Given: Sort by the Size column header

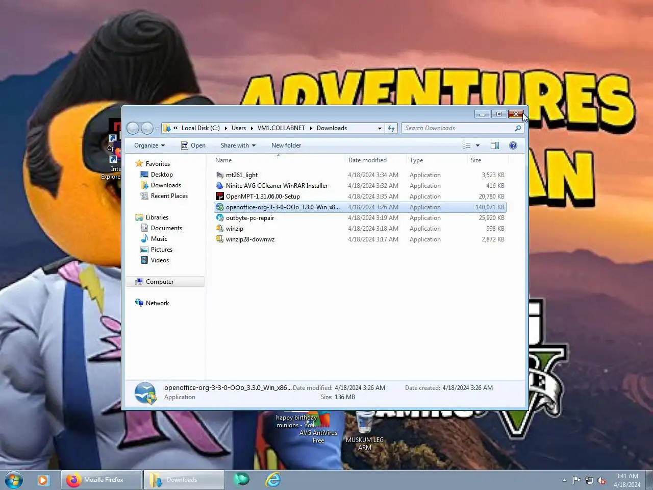Looking at the screenshot, I should [x=488, y=160].
